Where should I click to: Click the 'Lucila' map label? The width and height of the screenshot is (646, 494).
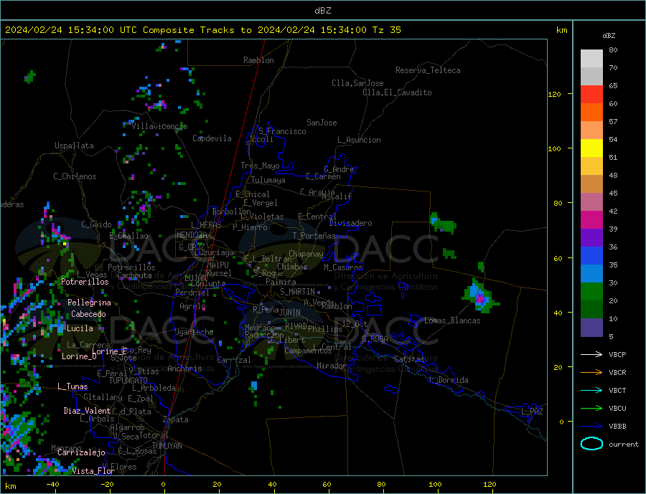point(80,328)
